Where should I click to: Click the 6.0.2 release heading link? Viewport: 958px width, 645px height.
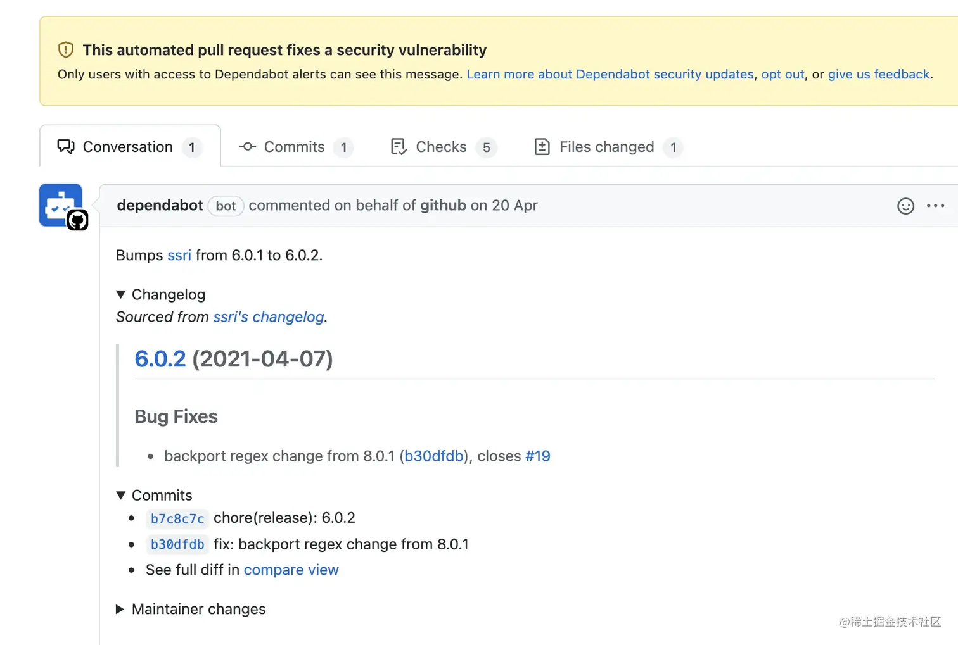(x=160, y=359)
